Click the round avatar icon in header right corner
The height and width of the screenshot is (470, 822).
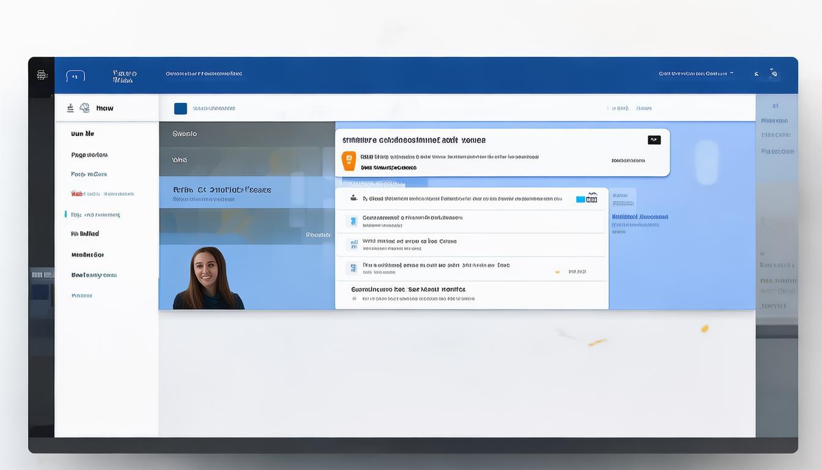tap(774, 74)
